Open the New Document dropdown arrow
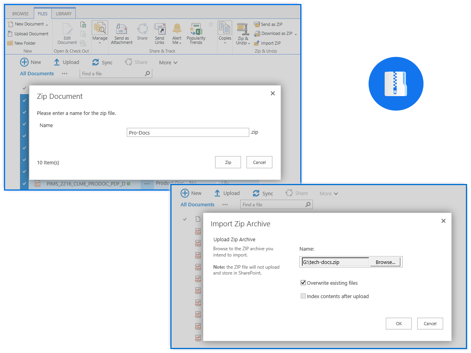This screenshot has width=471, height=353. click(47, 25)
